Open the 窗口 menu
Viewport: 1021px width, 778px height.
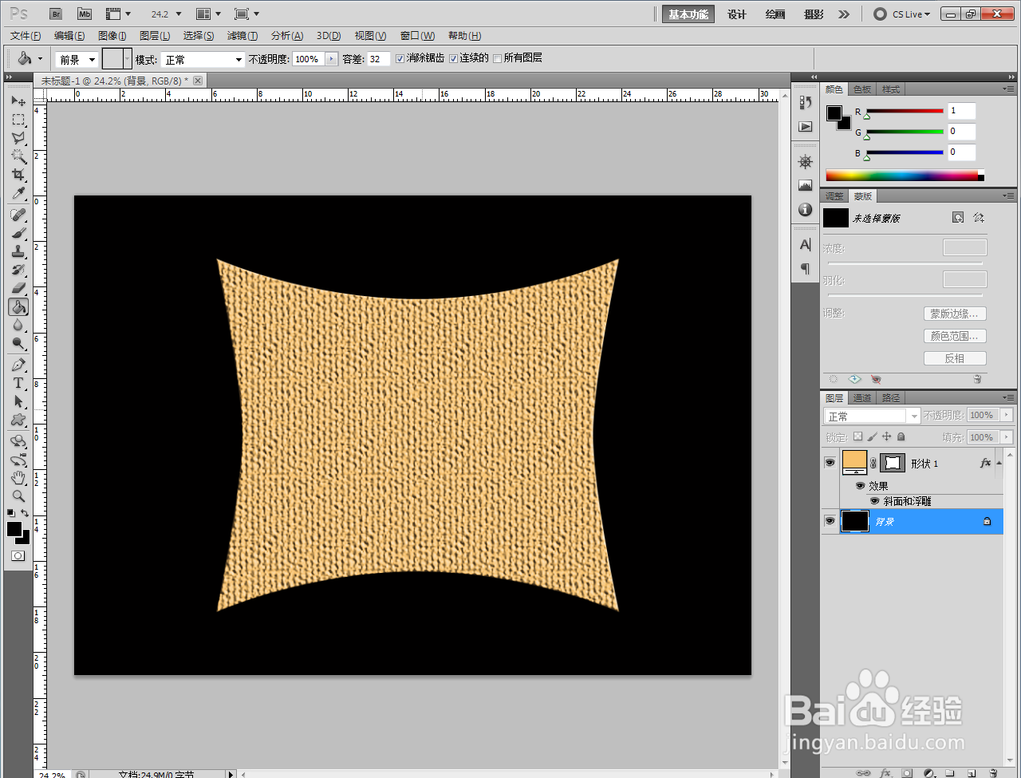[x=417, y=36]
